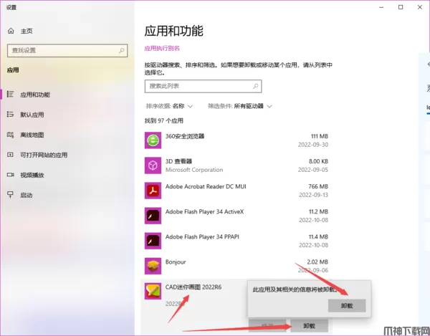The height and width of the screenshot is (336, 430).
Task: Go to 默认应用 in the sidebar
Action: pos(32,115)
